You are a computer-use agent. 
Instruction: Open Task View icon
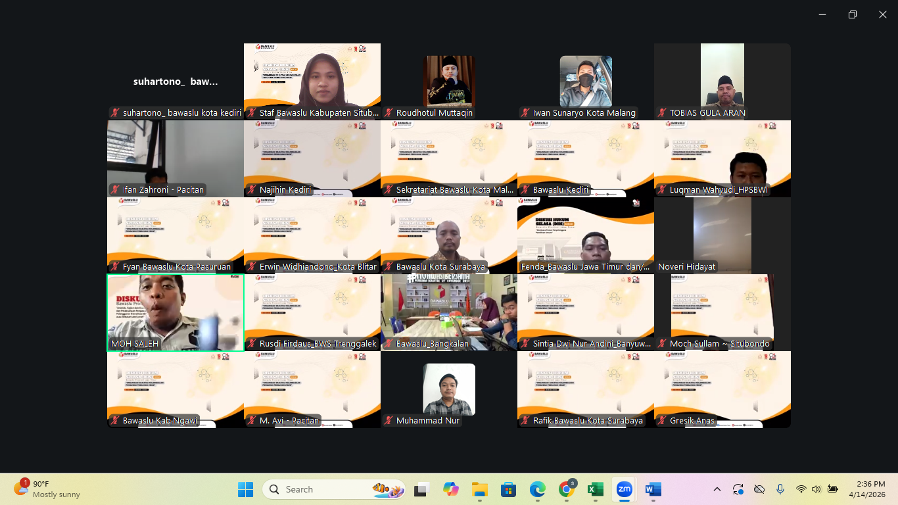(421, 489)
